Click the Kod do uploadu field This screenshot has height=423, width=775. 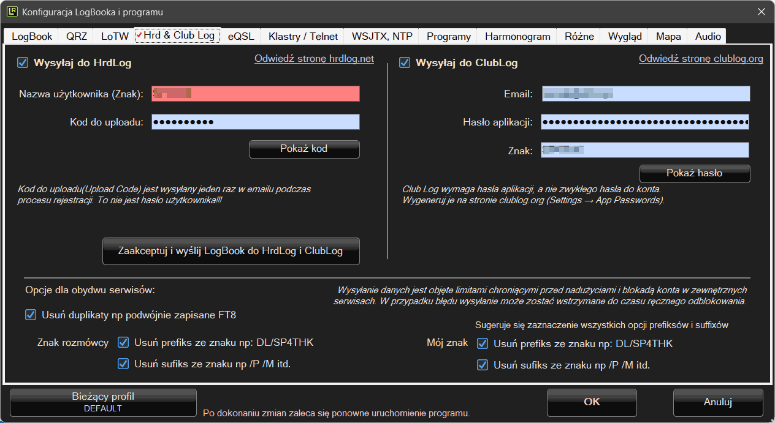click(x=255, y=122)
